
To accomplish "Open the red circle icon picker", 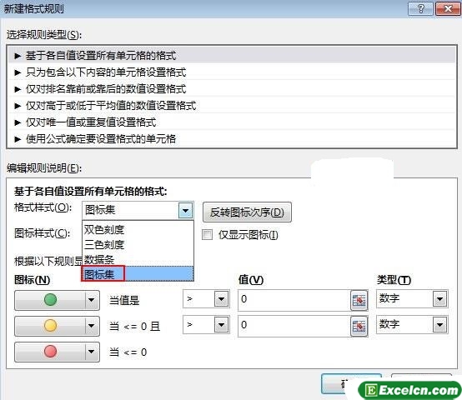I will click(x=57, y=352).
